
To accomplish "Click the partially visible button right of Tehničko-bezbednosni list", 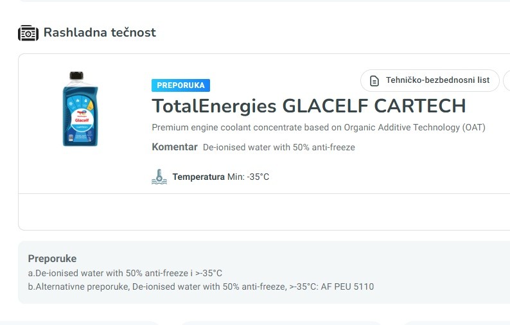I will (x=507, y=80).
